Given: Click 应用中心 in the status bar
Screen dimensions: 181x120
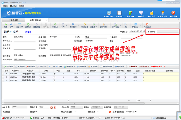Looking at the screenshot, I should [13, 118].
